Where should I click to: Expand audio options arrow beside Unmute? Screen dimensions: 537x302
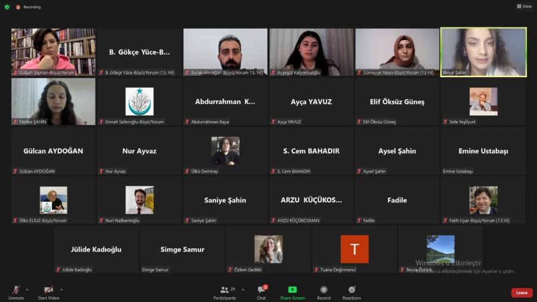[x=27, y=289]
